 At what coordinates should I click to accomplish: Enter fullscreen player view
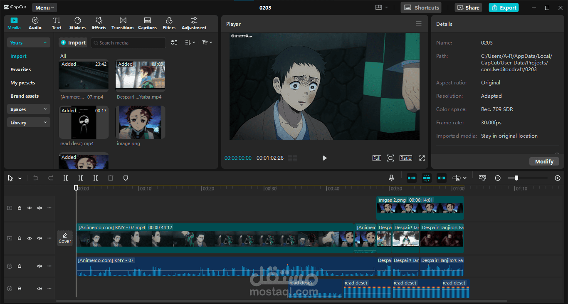coord(422,158)
